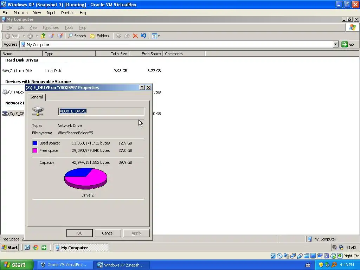Select the General tab in Properties dialog
360x270 pixels.
[36, 97]
